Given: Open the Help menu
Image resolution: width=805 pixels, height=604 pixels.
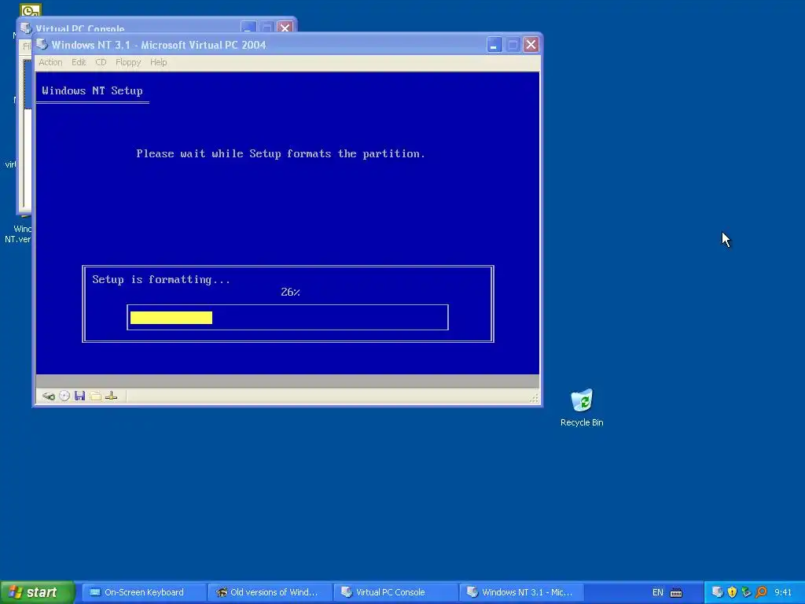Looking at the screenshot, I should click(x=158, y=62).
